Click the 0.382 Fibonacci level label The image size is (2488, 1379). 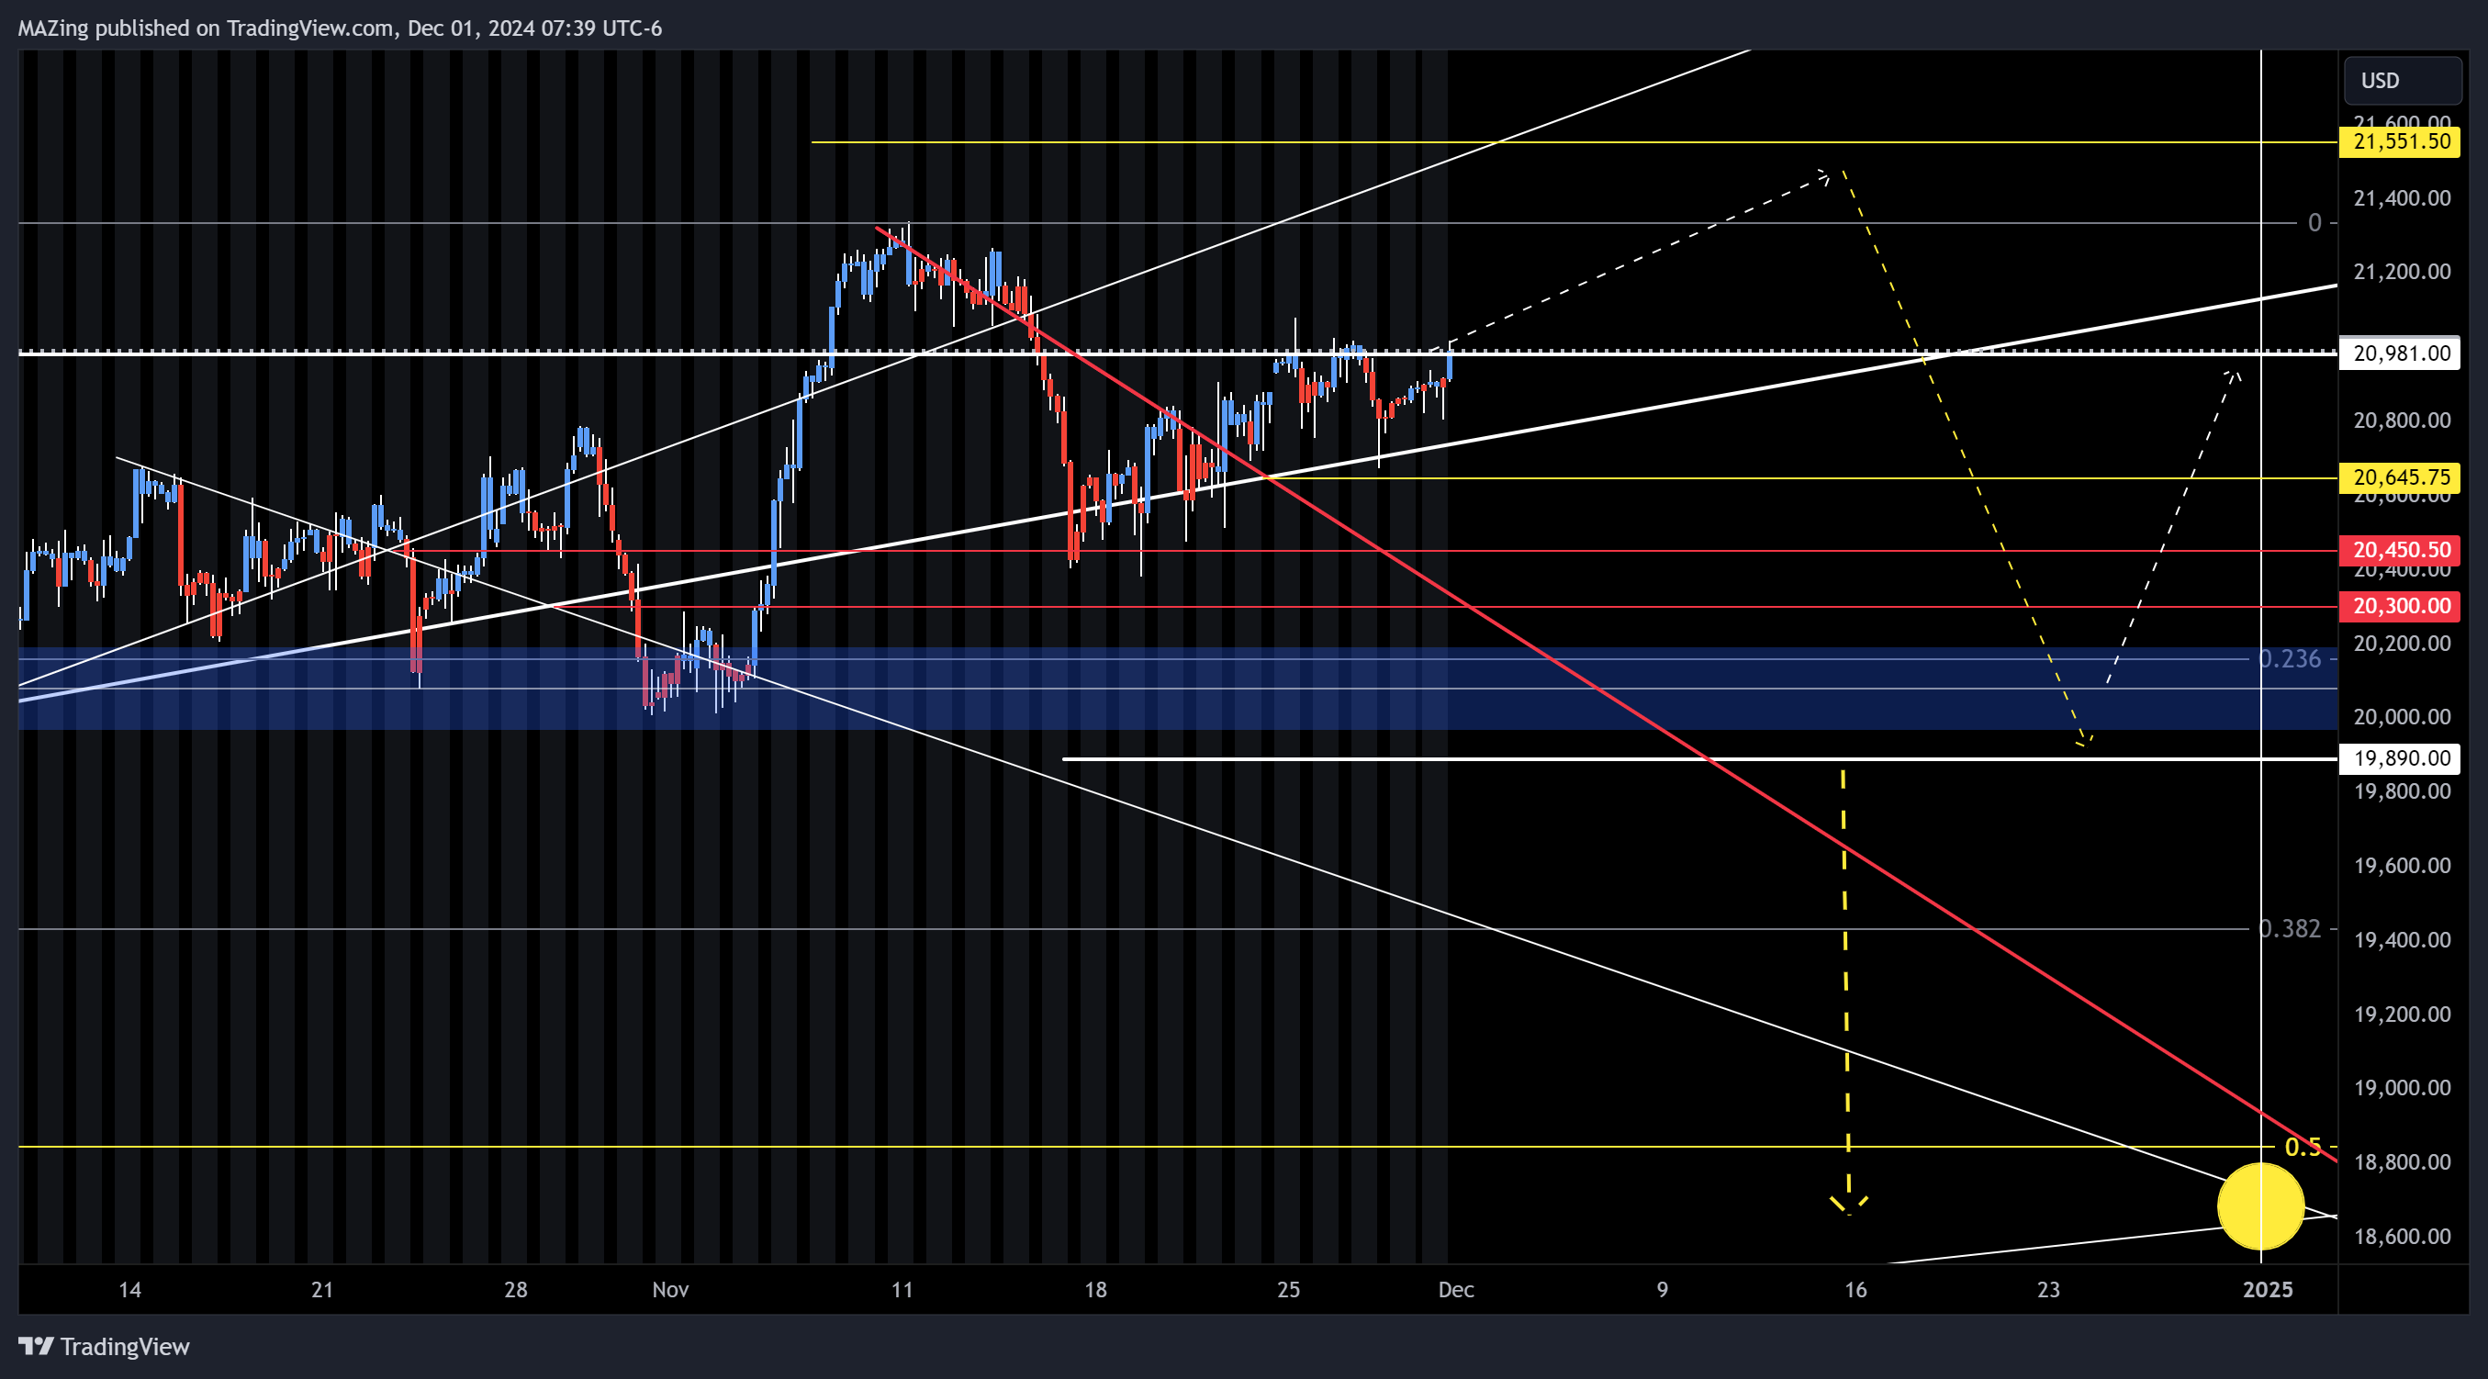click(2289, 928)
